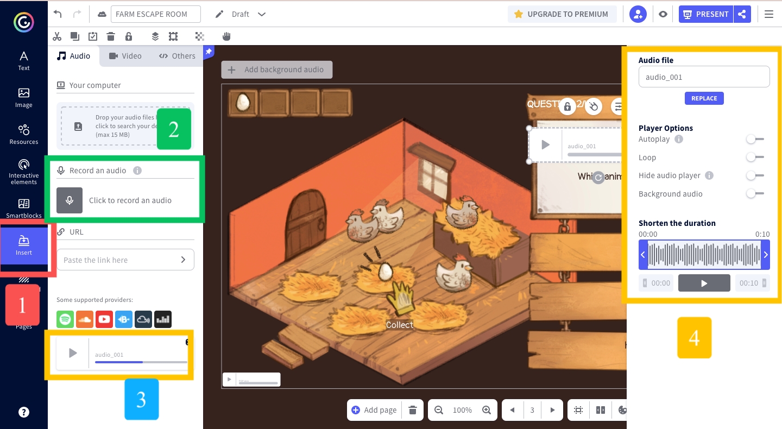
Task: Click the SoundCloud provider icon
Action: 85,319
